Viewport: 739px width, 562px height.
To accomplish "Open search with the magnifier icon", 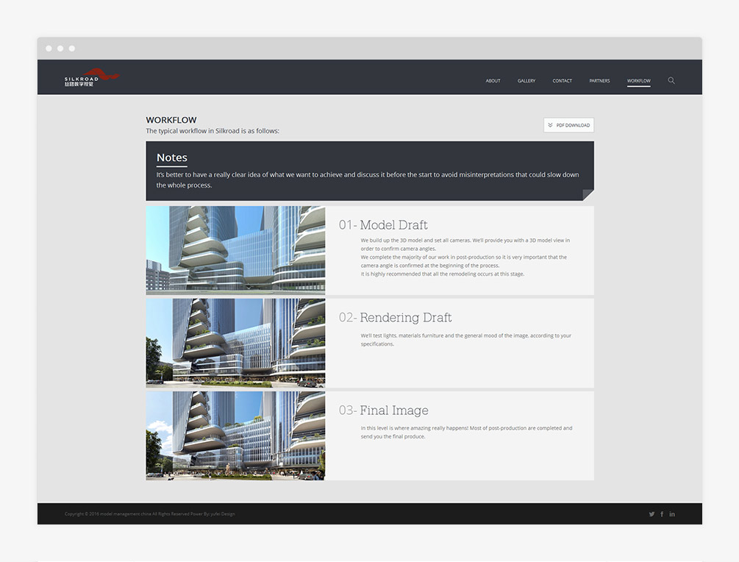I will tap(671, 80).
